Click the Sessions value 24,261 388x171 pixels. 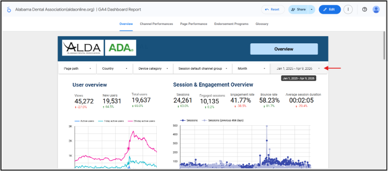click(x=183, y=100)
